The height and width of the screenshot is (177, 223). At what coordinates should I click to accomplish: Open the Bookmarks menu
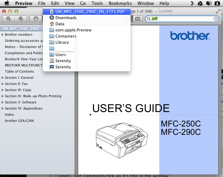(x=120, y=3)
